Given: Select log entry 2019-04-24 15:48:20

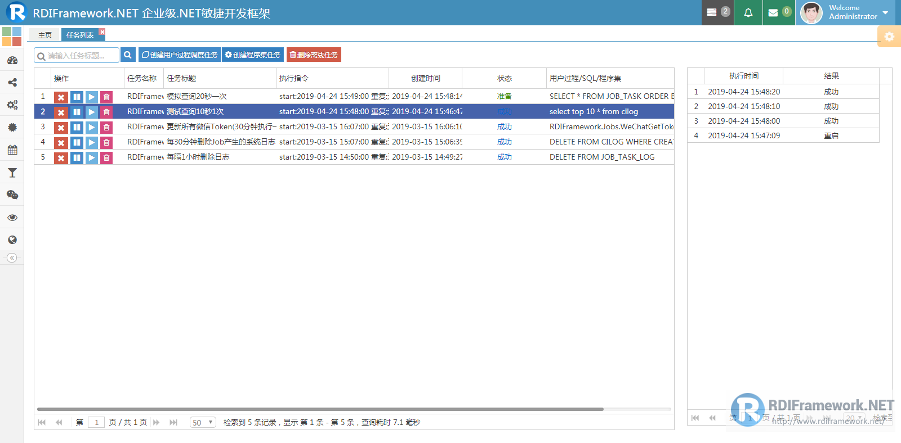Looking at the screenshot, I should point(783,92).
